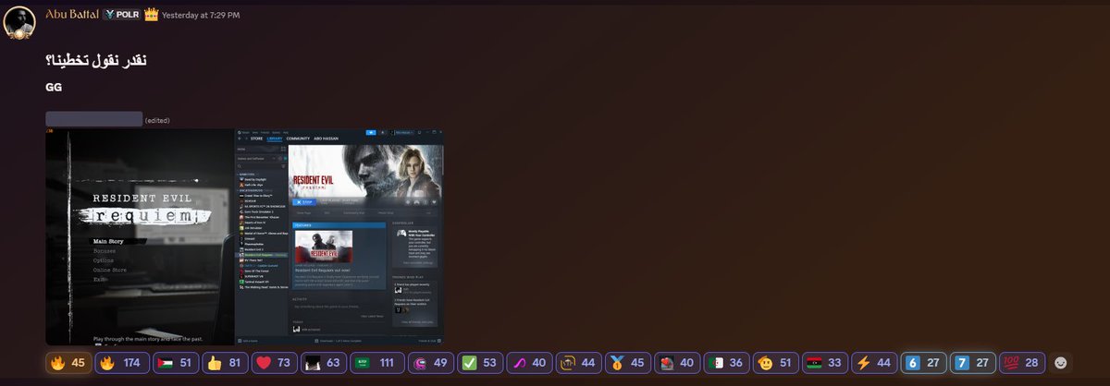The image size is (1110, 386).
Task: Click the username Abu Battal
Action: (x=71, y=15)
